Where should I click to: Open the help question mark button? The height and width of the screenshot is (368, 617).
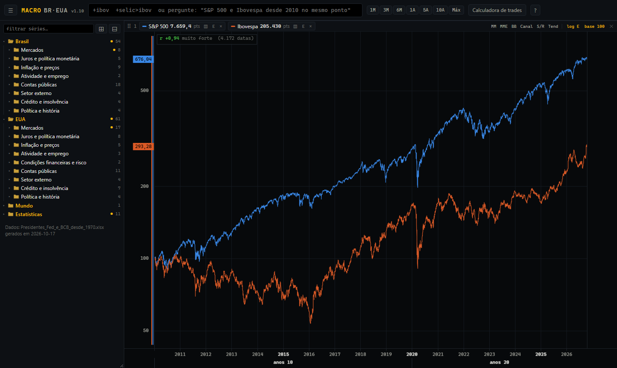click(x=535, y=10)
